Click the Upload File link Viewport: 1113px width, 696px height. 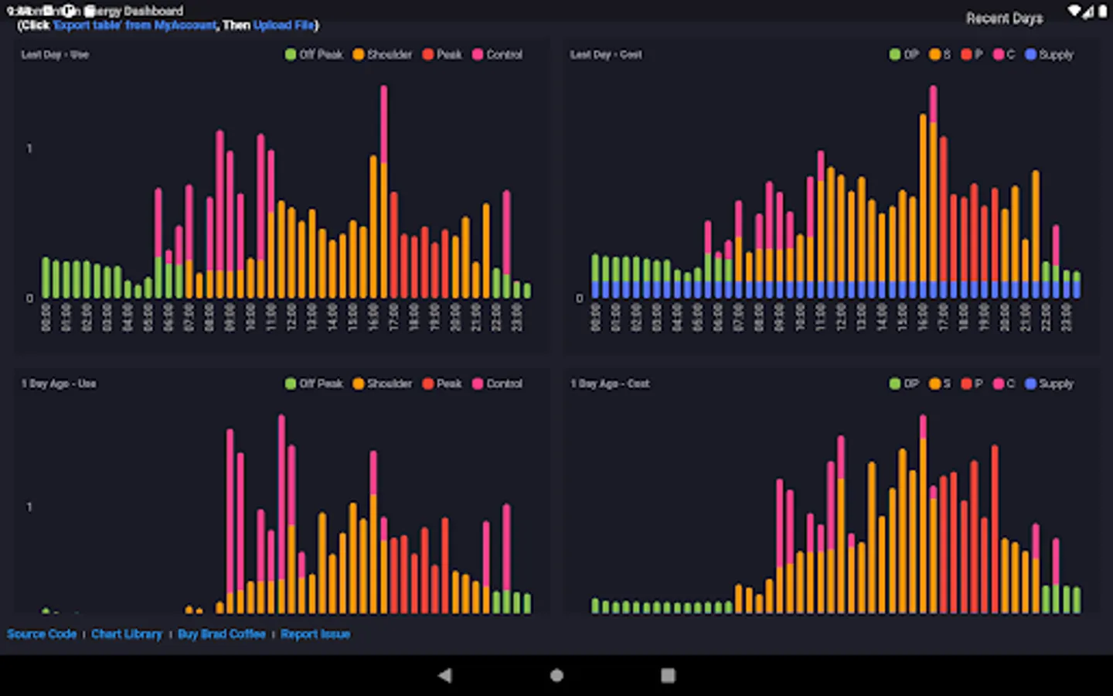pos(284,26)
